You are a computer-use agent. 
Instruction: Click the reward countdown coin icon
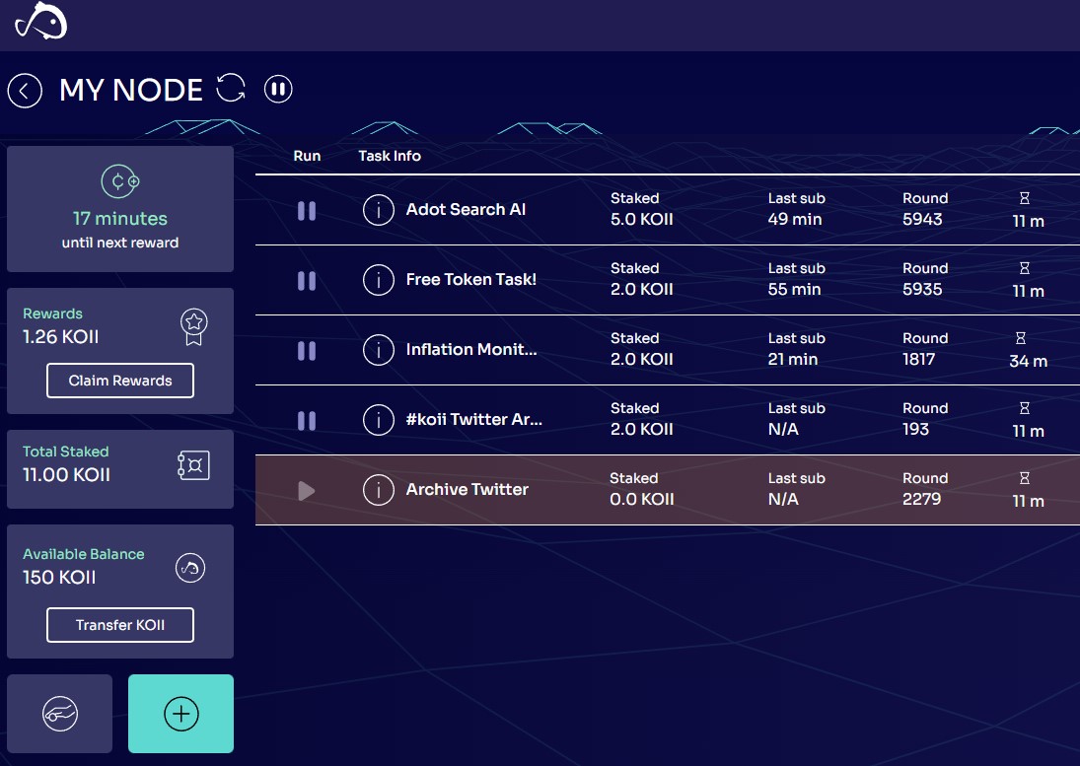(120, 181)
